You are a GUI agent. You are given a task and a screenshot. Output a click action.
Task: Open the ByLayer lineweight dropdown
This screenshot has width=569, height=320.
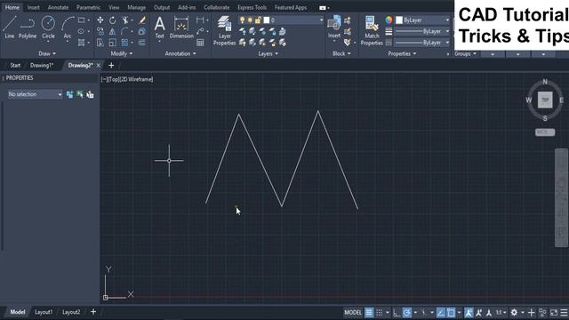(422, 31)
